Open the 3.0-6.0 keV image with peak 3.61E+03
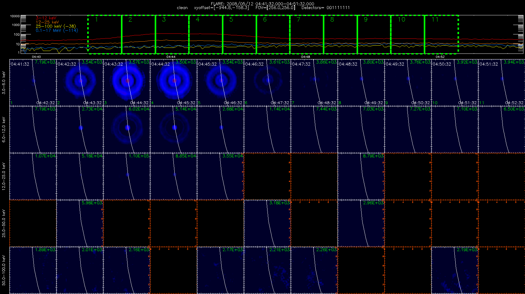525x294 pixels. [267, 83]
